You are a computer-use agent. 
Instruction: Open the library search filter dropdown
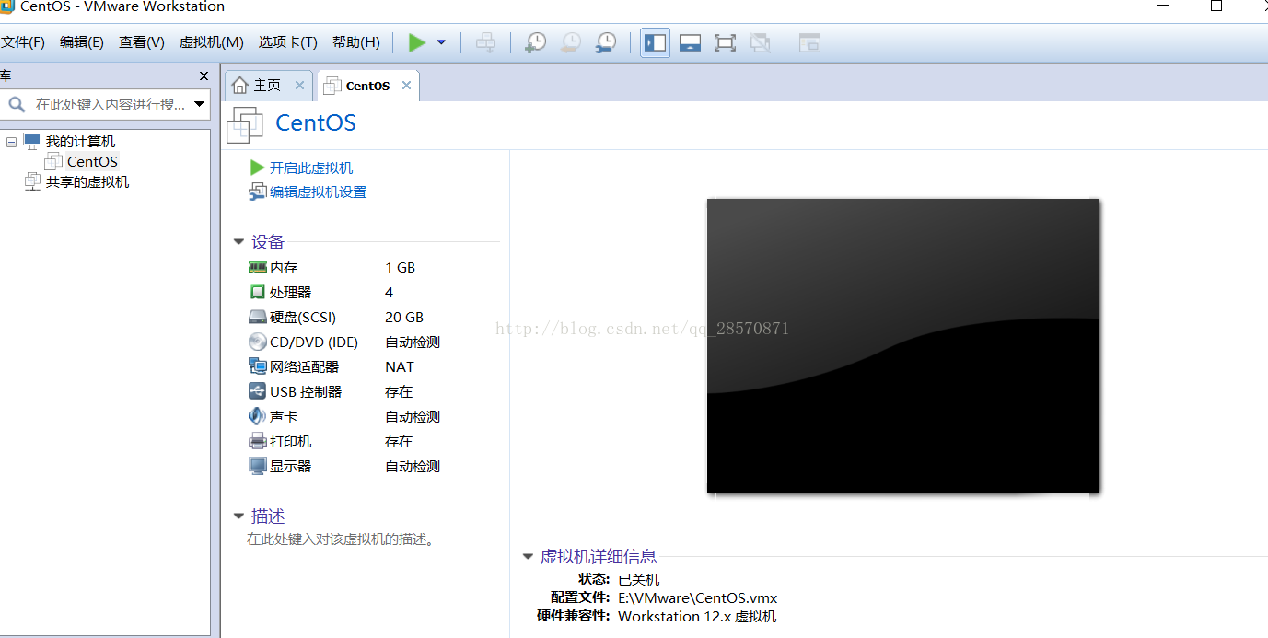(x=199, y=104)
